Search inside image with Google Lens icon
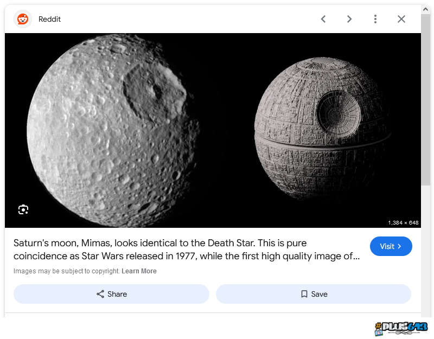This screenshot has width=434, height=339. pyautogui.click(x=23, y=209)
